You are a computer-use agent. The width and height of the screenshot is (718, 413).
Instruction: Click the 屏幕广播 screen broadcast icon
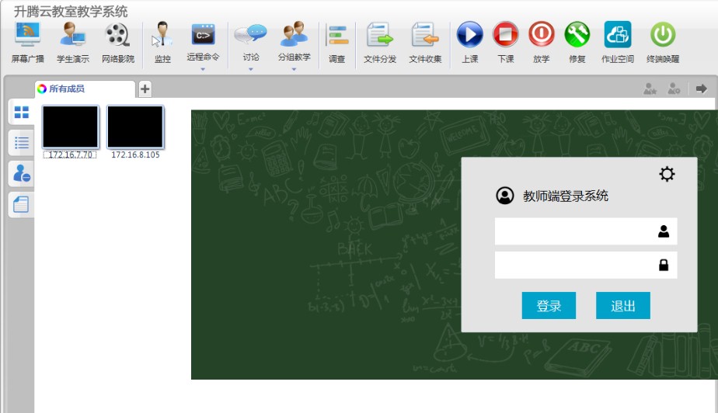pyautogui.click(x=28, y=36)
